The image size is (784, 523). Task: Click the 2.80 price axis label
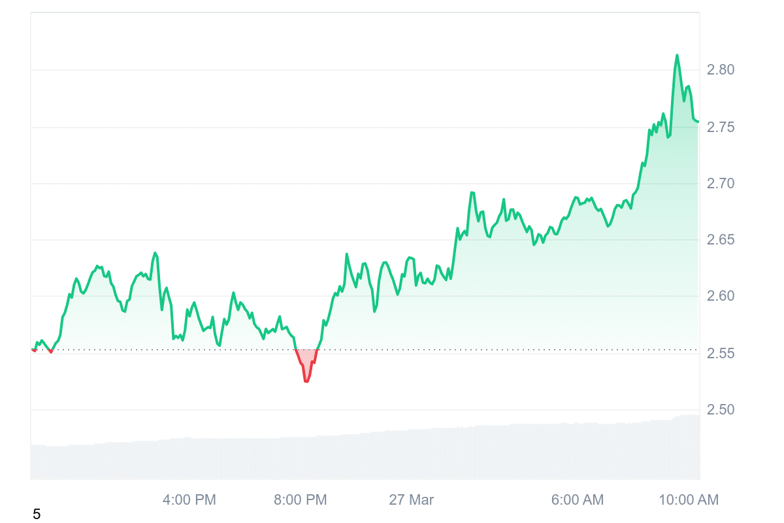(721, 69)
